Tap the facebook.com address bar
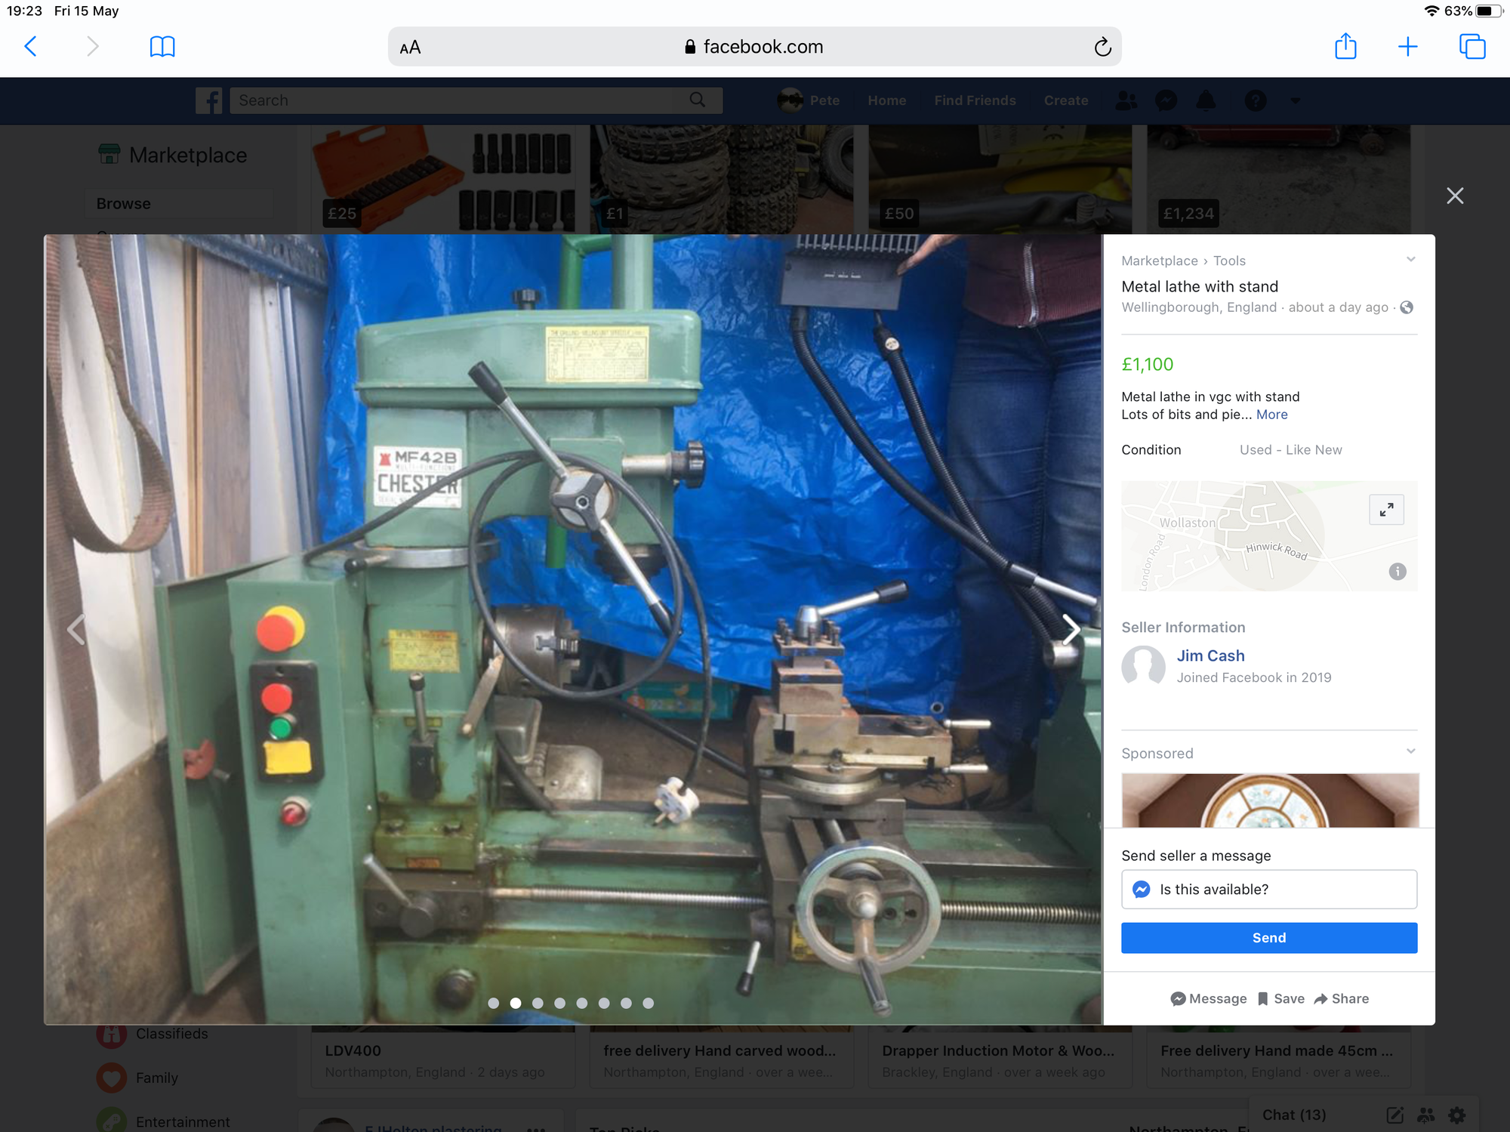Screen dimensions: 1510x1132 [754, 47]
